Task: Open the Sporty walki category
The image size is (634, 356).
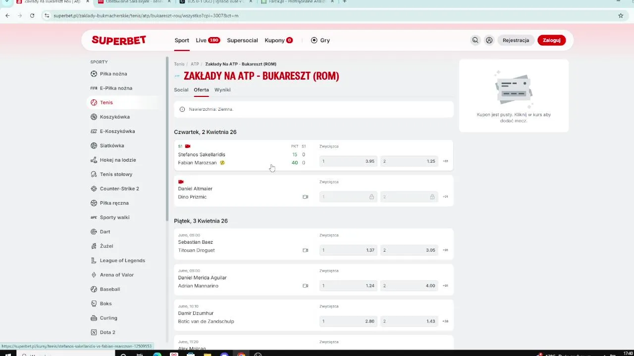Action: coord(110,217)
